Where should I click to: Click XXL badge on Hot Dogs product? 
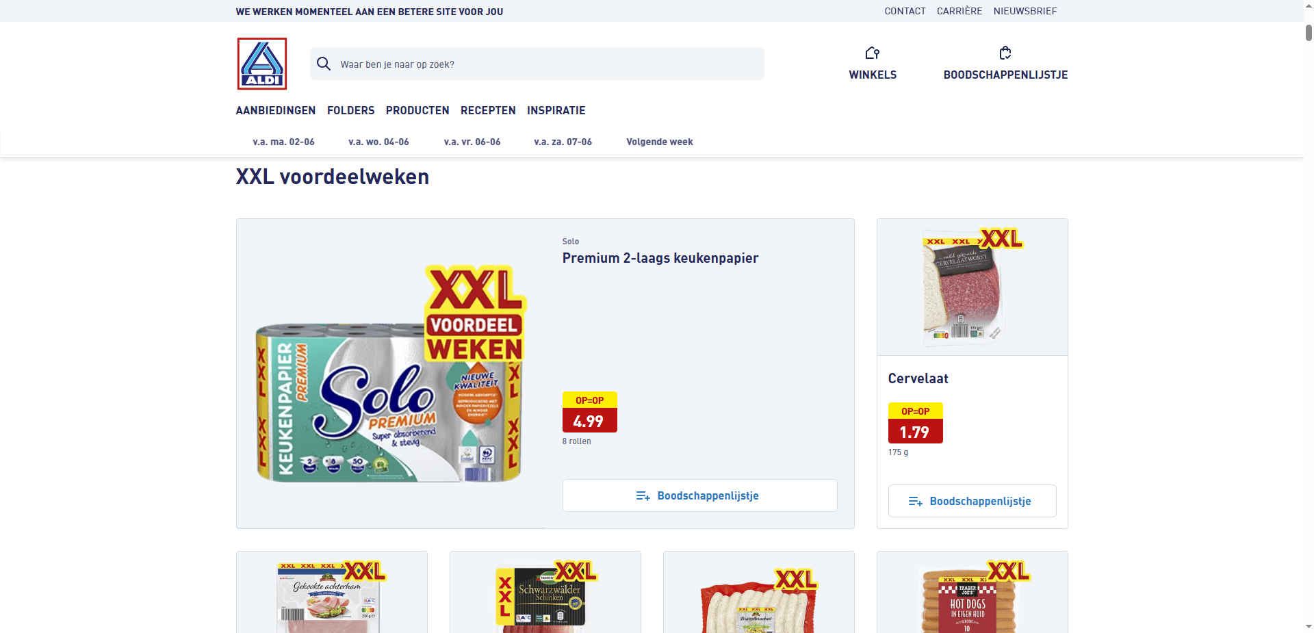point(1007,571)
